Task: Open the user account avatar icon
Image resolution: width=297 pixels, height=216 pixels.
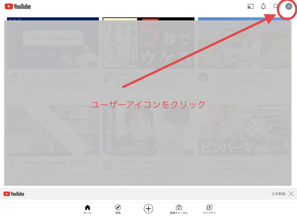Action: click(289, 6)
